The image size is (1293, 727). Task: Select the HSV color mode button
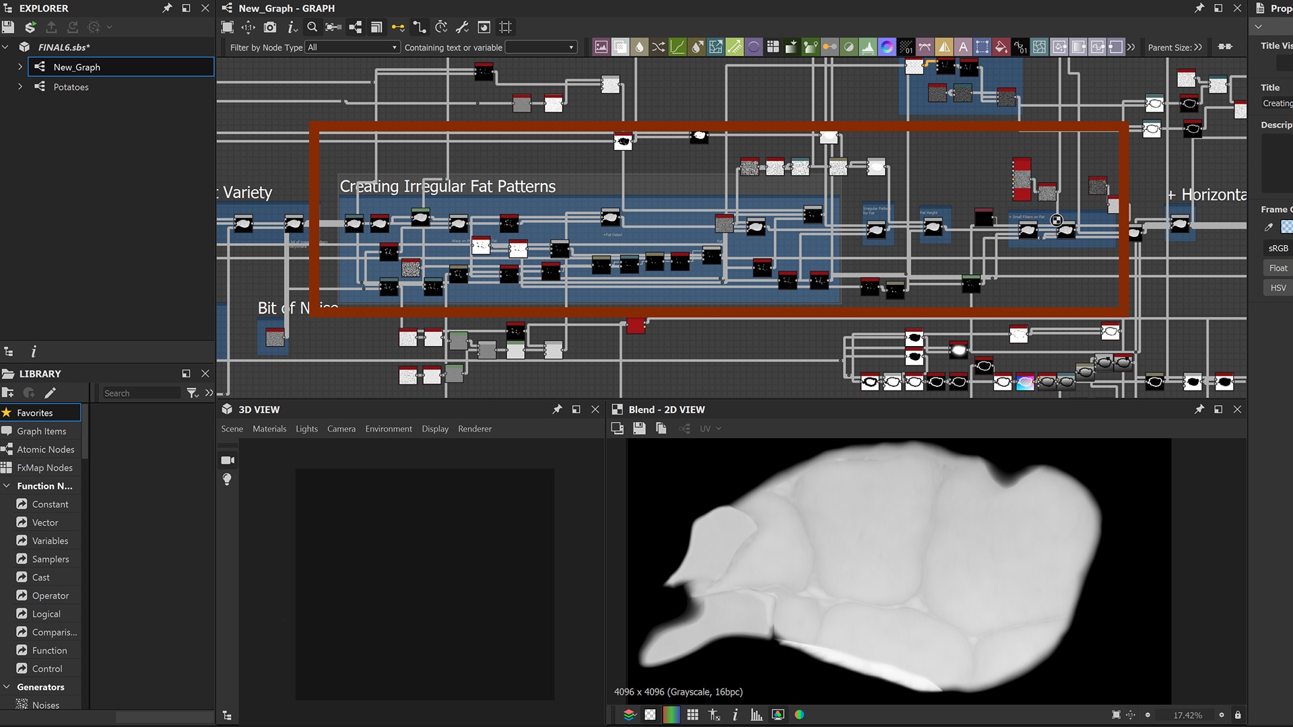1278,287
